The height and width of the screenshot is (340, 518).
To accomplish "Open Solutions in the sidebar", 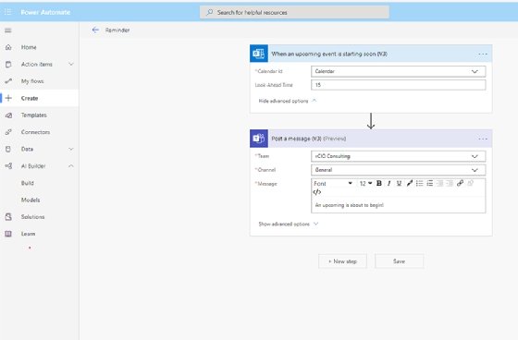I will [32, 217].
